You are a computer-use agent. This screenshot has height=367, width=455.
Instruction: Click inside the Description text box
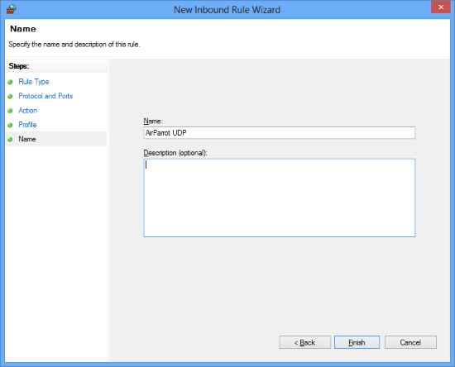tap(279, 198)
